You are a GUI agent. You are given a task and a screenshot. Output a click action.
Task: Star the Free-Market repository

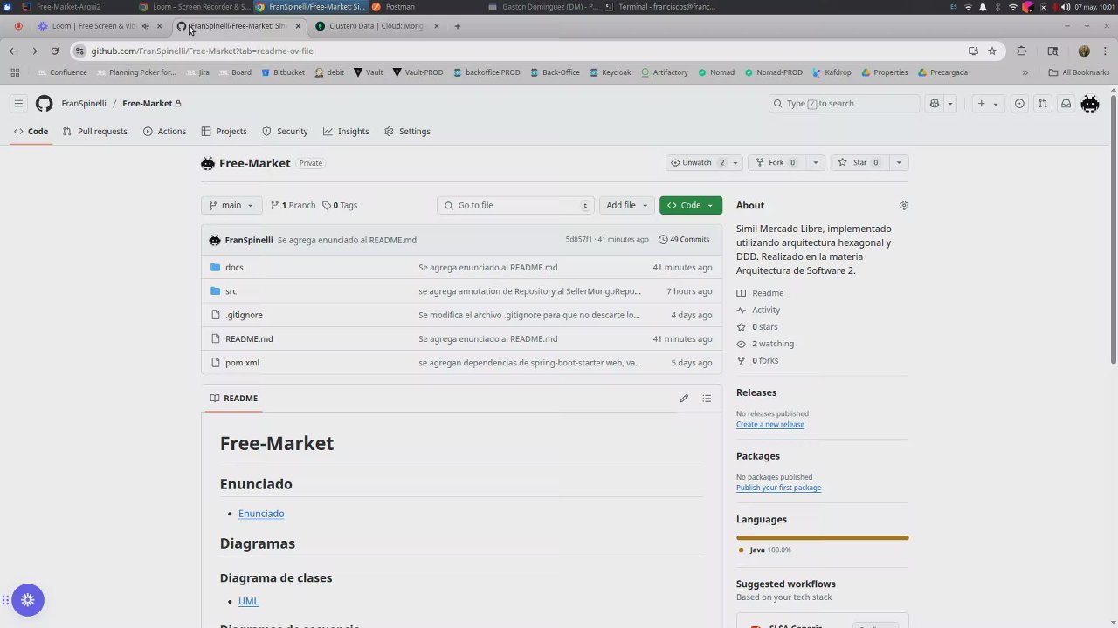[859, 162]
